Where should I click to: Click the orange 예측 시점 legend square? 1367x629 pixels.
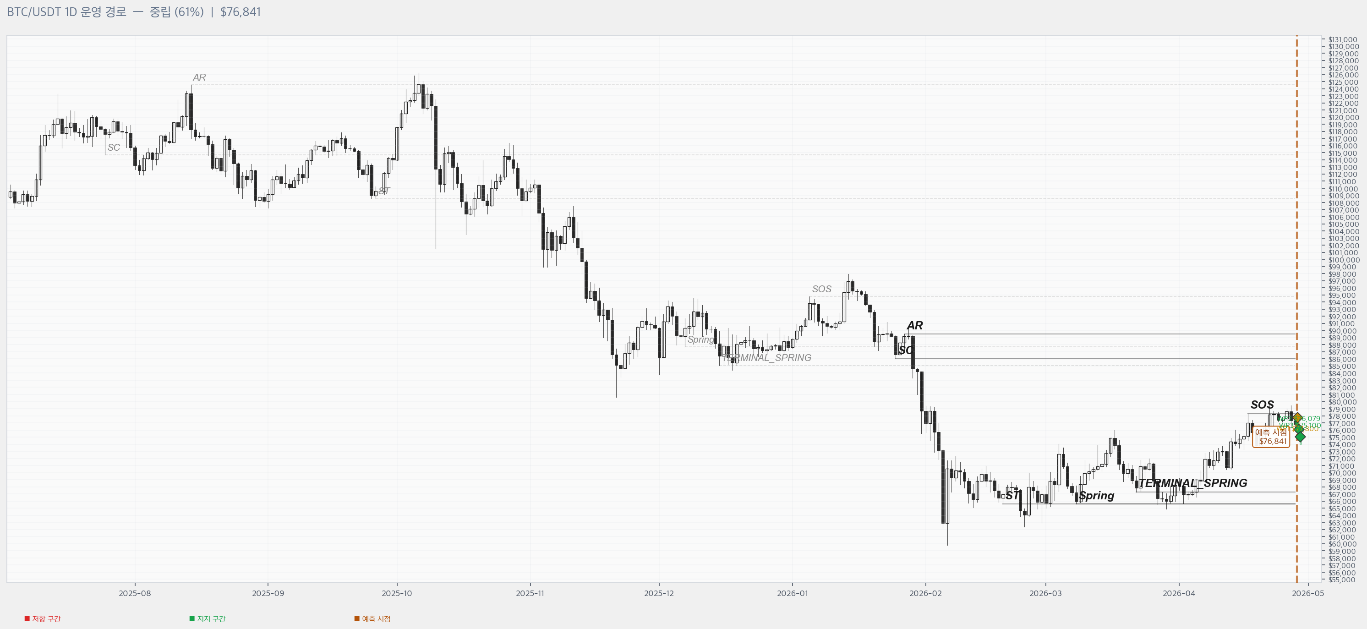point(357,618)
